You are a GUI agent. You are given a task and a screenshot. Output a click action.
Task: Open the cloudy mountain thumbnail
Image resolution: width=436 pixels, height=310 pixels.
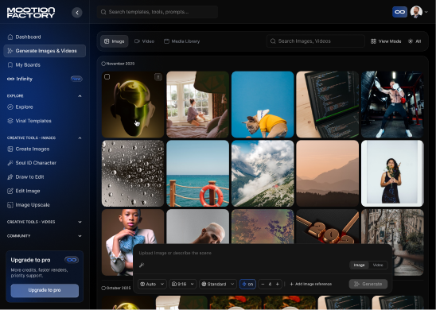263,173
